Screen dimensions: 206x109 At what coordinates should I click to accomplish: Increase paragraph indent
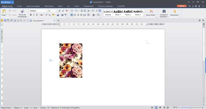(85, 11)
